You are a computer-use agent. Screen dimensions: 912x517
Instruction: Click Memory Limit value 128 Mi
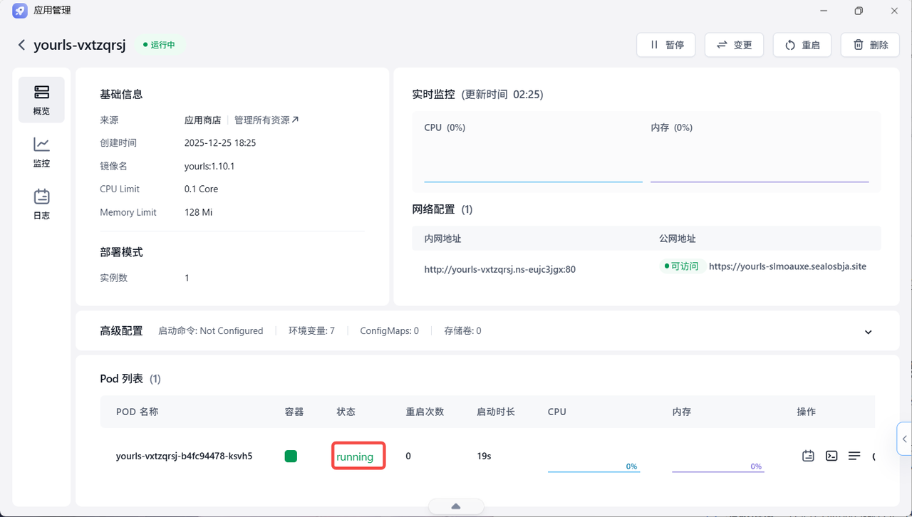click(198, 212)
